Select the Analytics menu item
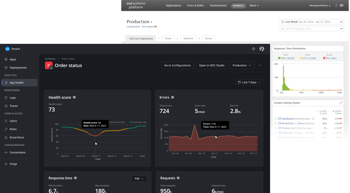The width and height of the screenshot is (350, 193). point(238,6)
